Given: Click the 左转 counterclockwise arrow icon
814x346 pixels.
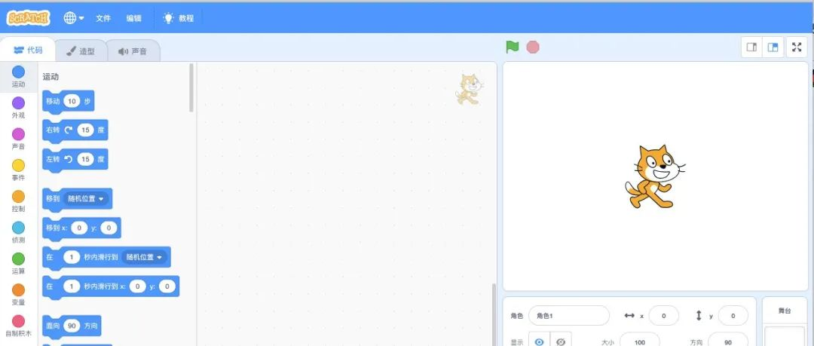Looking at the screenshot, I should click(x=69, y=159).
